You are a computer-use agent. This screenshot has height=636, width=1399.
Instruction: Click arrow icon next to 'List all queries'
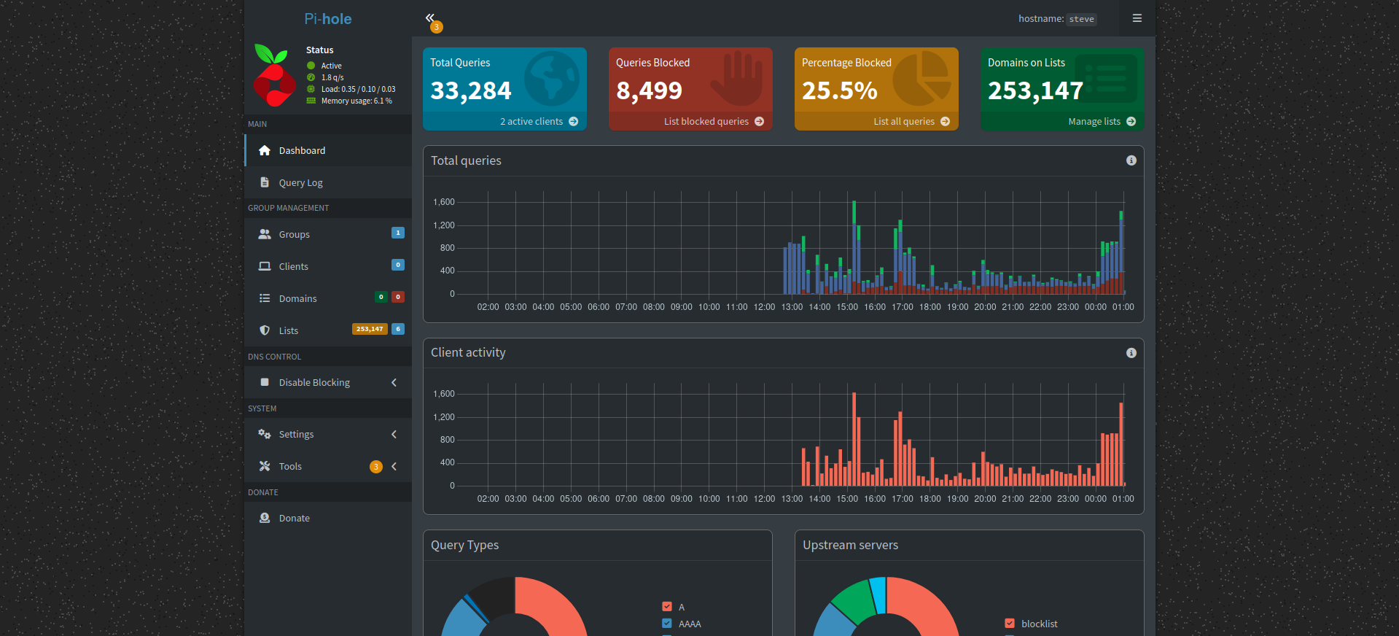(946, 122)
